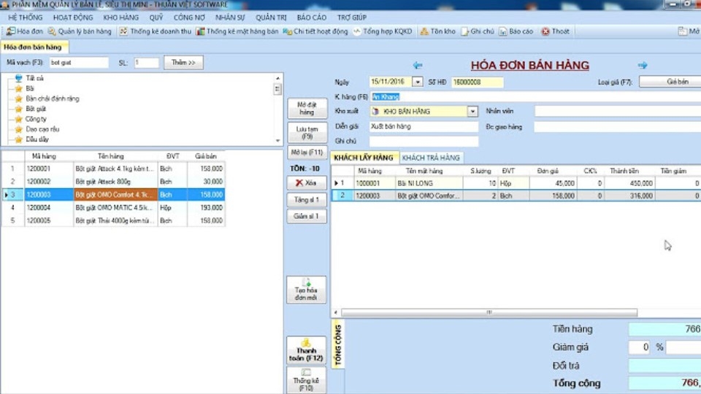The height and width of the screenshot is (394, 701).
Task: Click the Thoát exit icon
Action: (555, 31)
